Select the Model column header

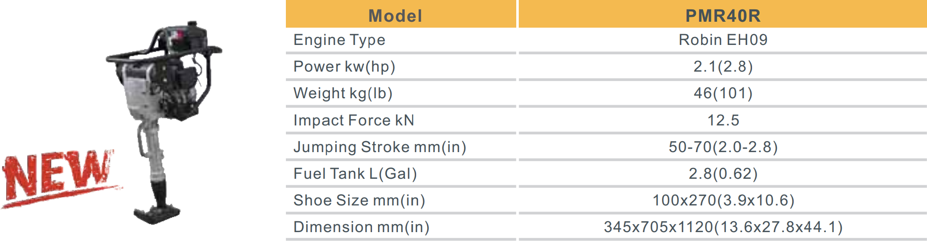point(395,16)
